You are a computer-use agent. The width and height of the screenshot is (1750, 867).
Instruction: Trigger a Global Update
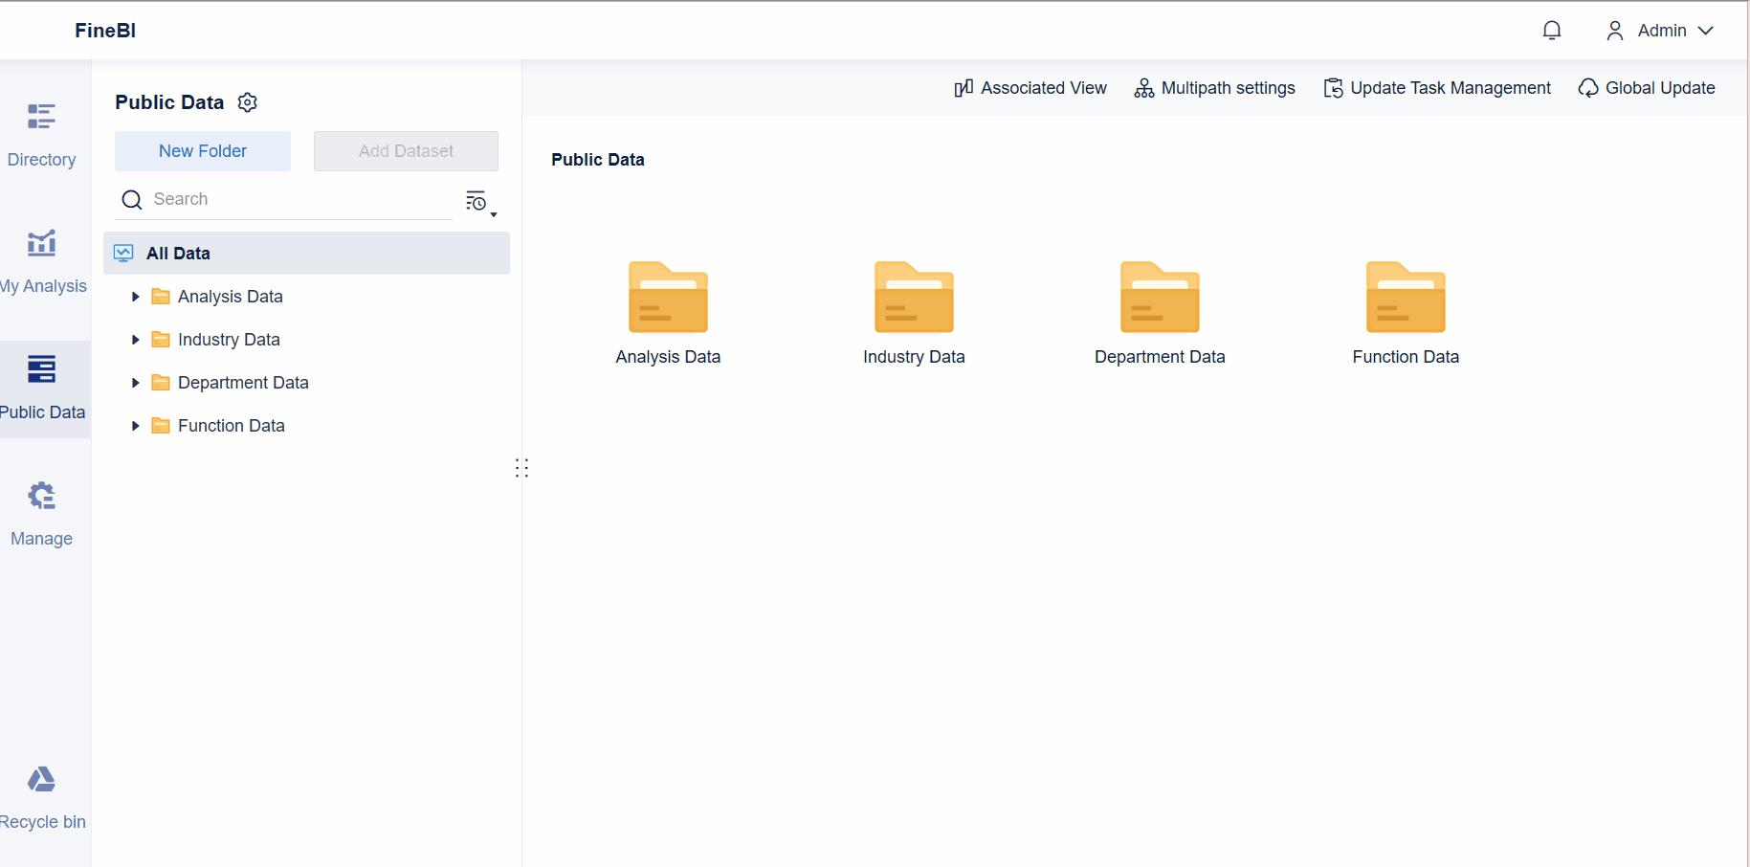1646,87
